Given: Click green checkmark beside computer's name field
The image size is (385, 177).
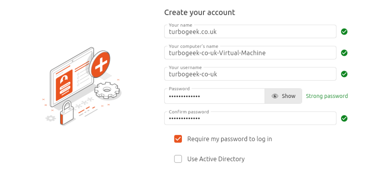Looking at the screenshot, I should (x=344, y=53).
